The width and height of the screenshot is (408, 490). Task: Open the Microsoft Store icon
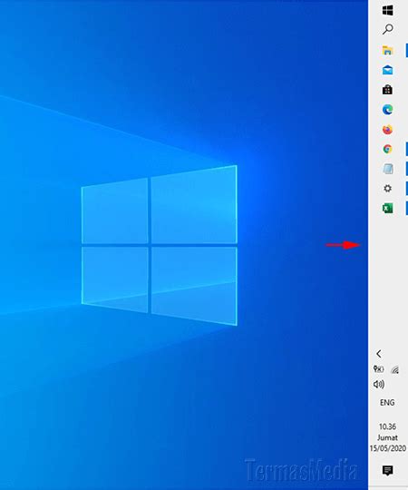pyautogui.click(x=387, y=90)
